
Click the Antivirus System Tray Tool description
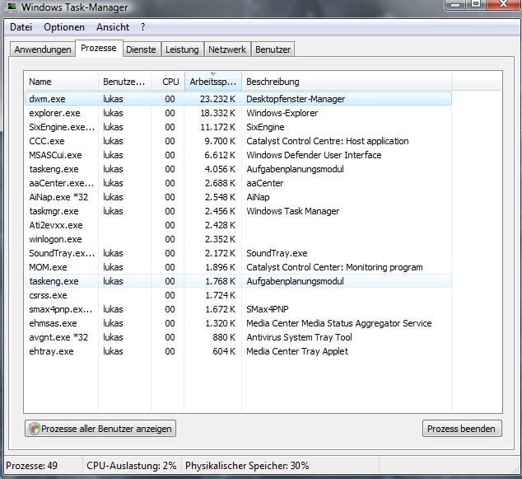299,337
